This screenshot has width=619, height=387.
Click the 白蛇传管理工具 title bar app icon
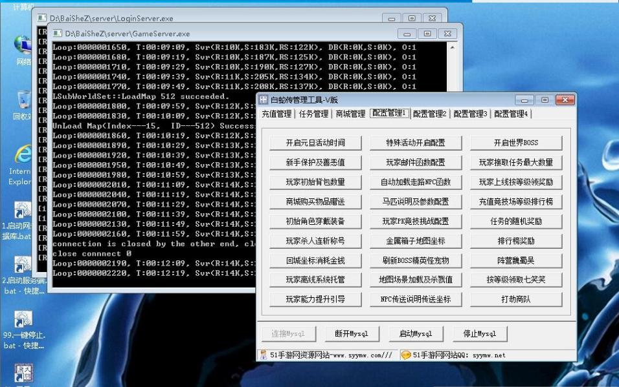(x=264, y=100)
